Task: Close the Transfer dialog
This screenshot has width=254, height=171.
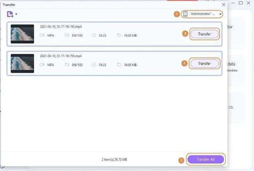Action: pyautogui.click(x=224, y=5)
